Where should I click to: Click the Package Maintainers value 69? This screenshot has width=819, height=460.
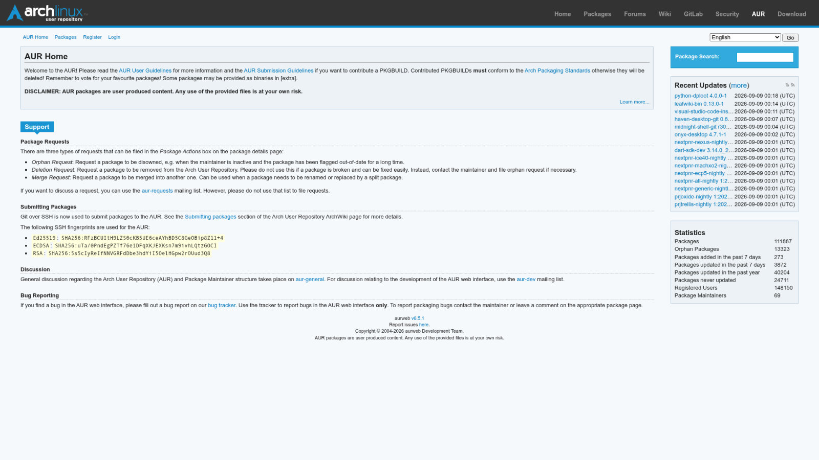point(777,295)
